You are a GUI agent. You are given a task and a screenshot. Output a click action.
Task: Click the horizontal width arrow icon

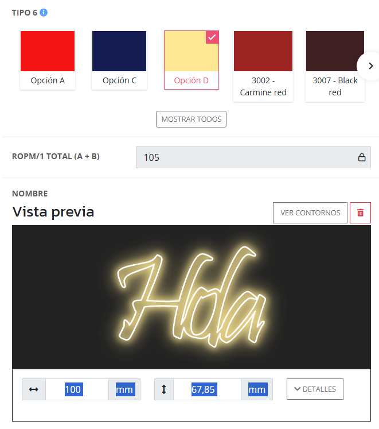(x=34, y=389)
